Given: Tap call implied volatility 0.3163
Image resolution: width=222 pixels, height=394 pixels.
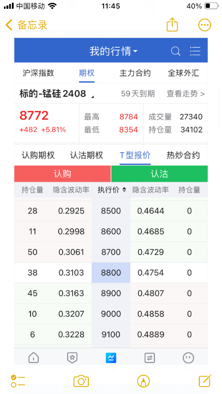Looking at the screenshot, I should pos(71,293).
